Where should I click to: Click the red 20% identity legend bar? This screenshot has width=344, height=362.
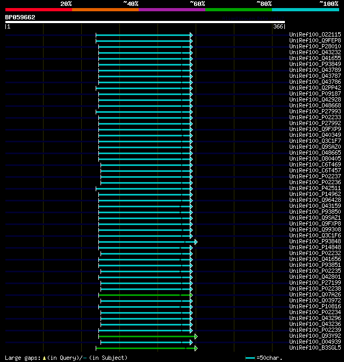point(39,10)
